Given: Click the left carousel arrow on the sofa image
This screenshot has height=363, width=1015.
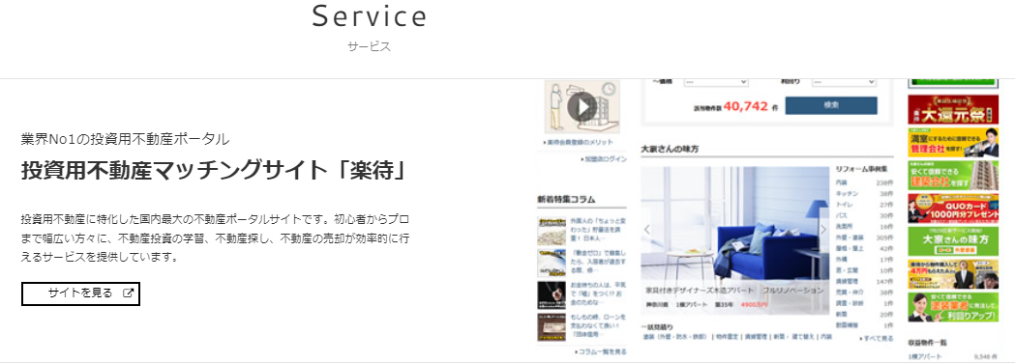Looking at the screenshot, I should point(646,230).
